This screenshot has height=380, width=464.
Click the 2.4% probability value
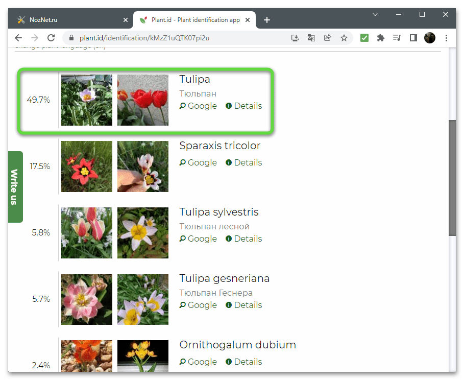pyautogui.click(x=41, y=365)
